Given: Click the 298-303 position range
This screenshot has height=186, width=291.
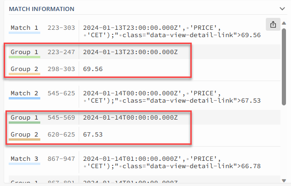Looking at the screenshot, I should 61,69.
